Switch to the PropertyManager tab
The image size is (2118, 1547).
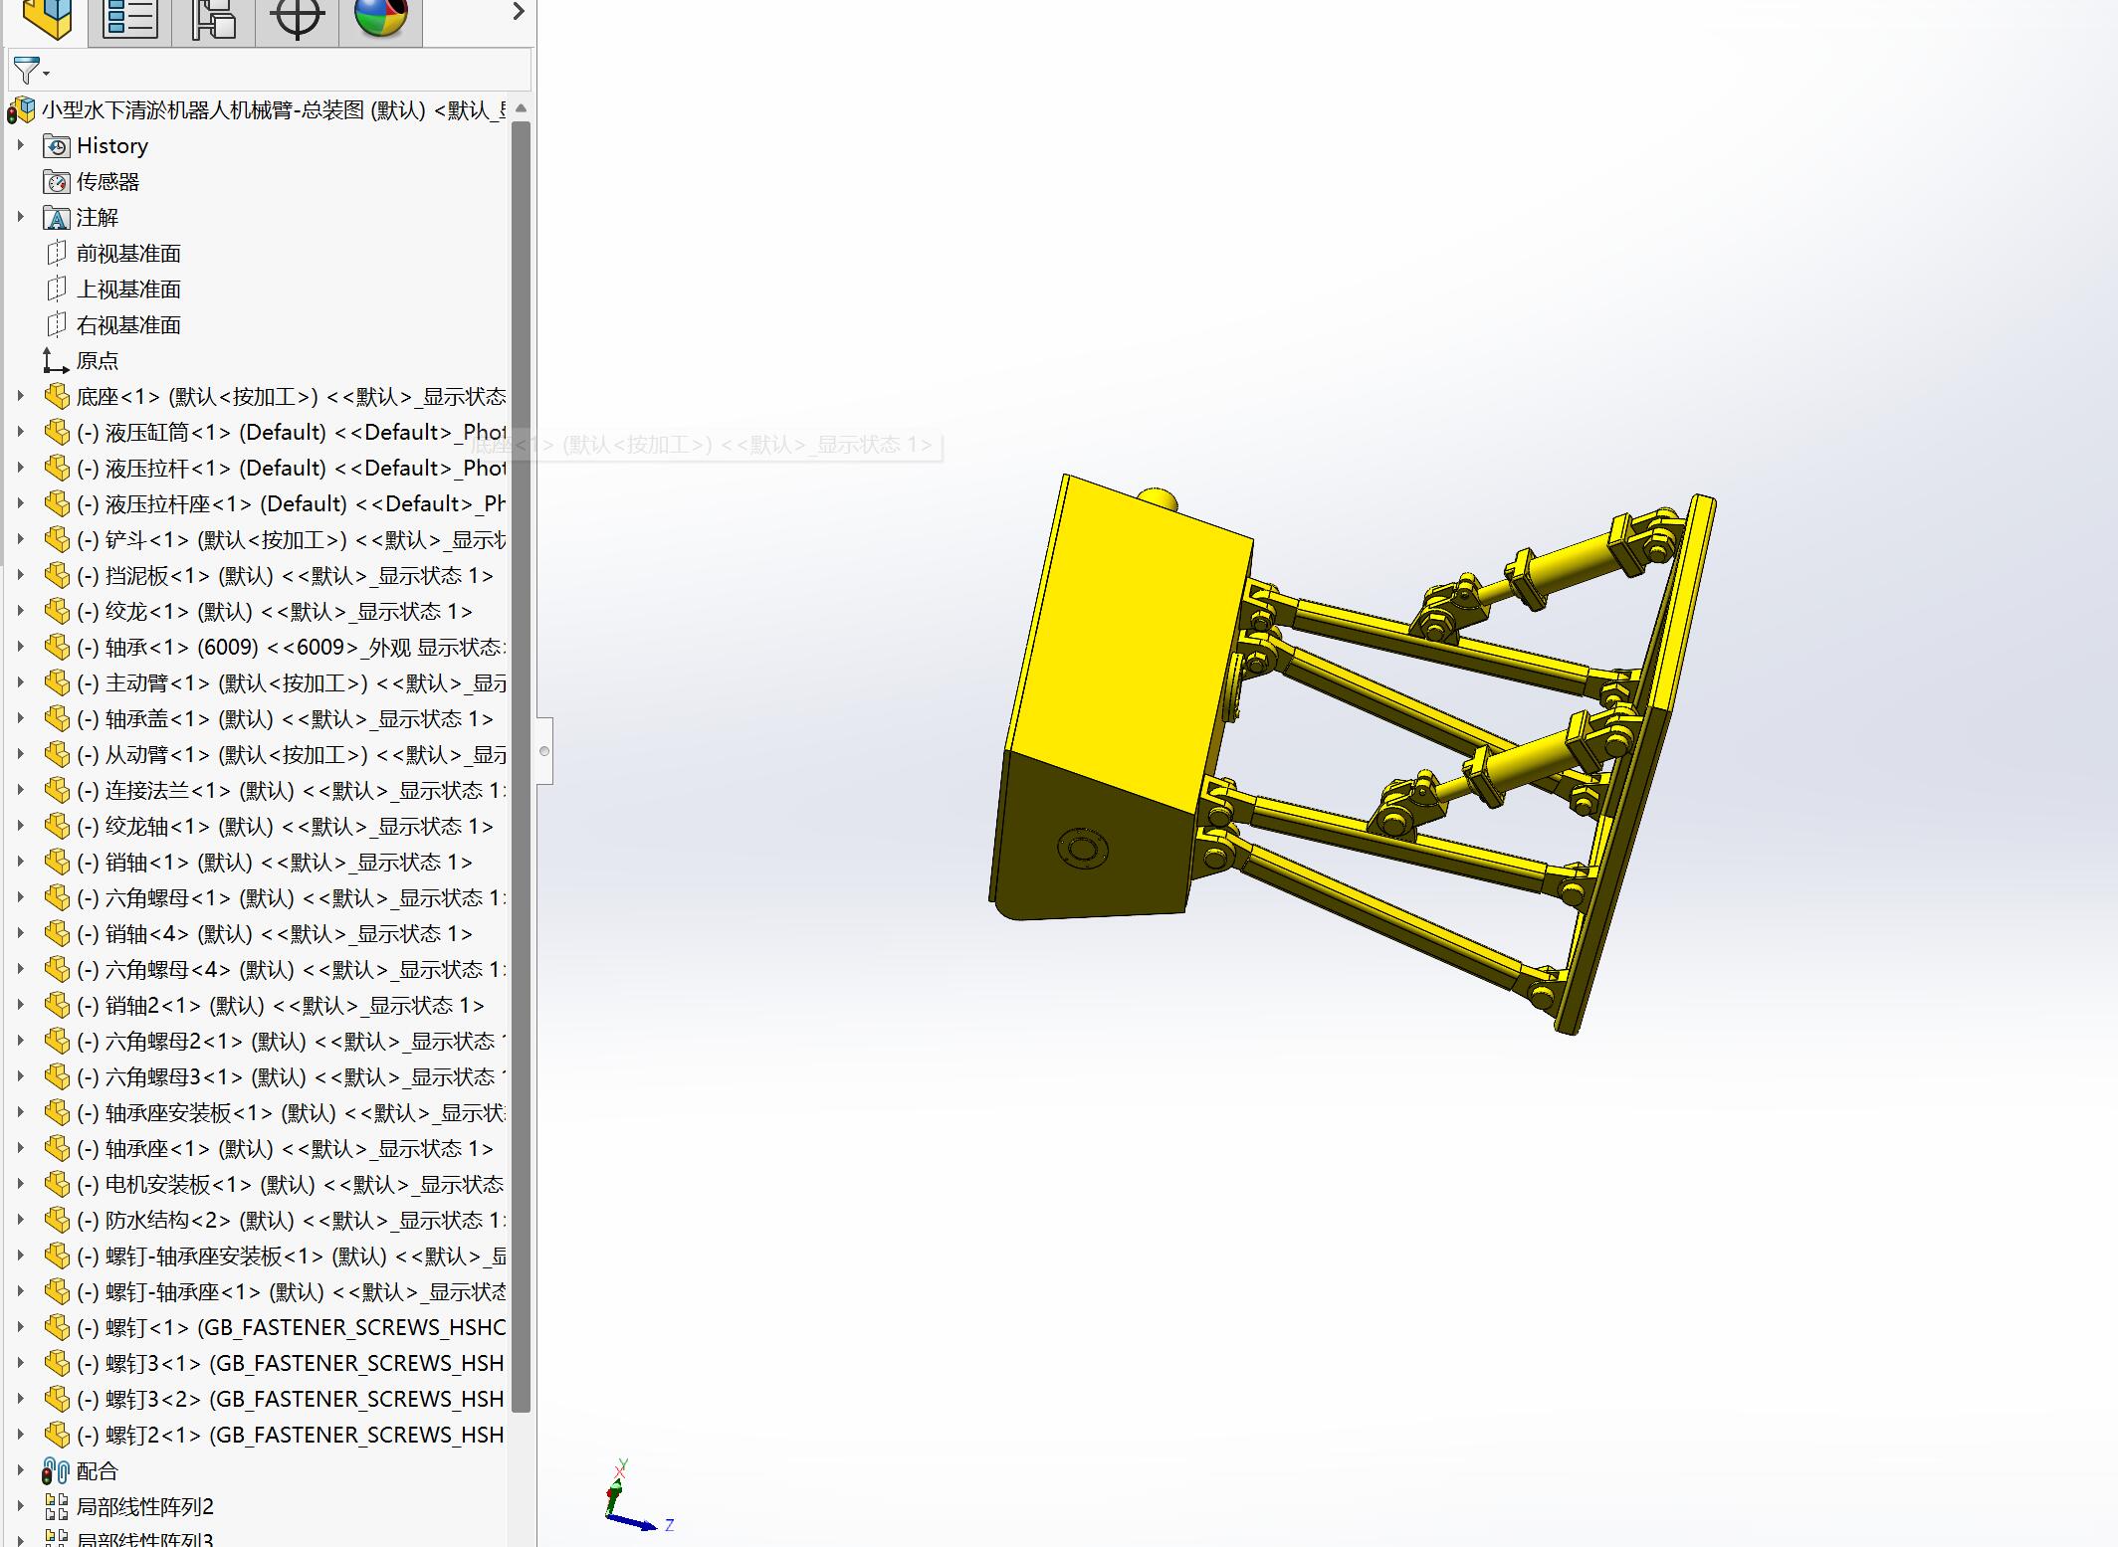click(130, 20)
